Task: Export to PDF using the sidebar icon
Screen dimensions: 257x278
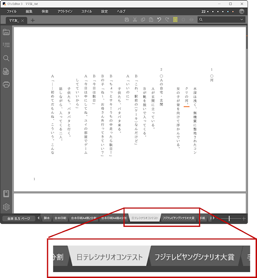Action: tap(6, 71)
